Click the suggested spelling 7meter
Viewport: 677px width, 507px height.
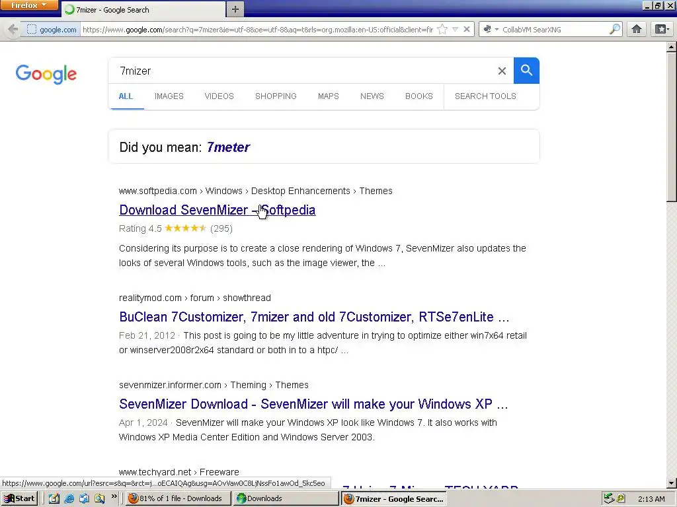[x=228, y=147]
